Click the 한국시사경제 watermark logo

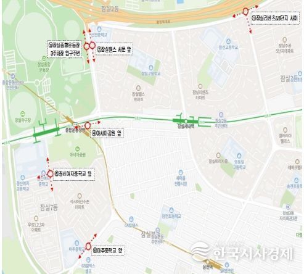[242, 252]
